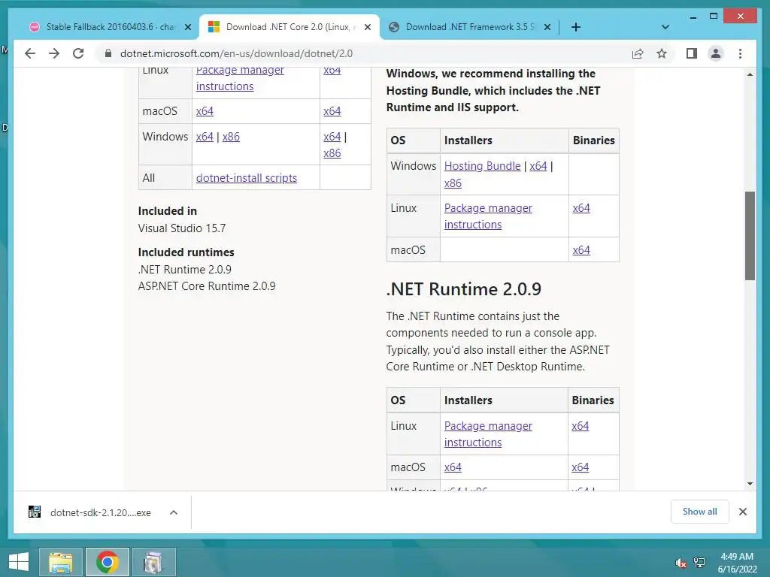Click the page scroll down arrow
The image size is (770, 577).
point(750,484)
